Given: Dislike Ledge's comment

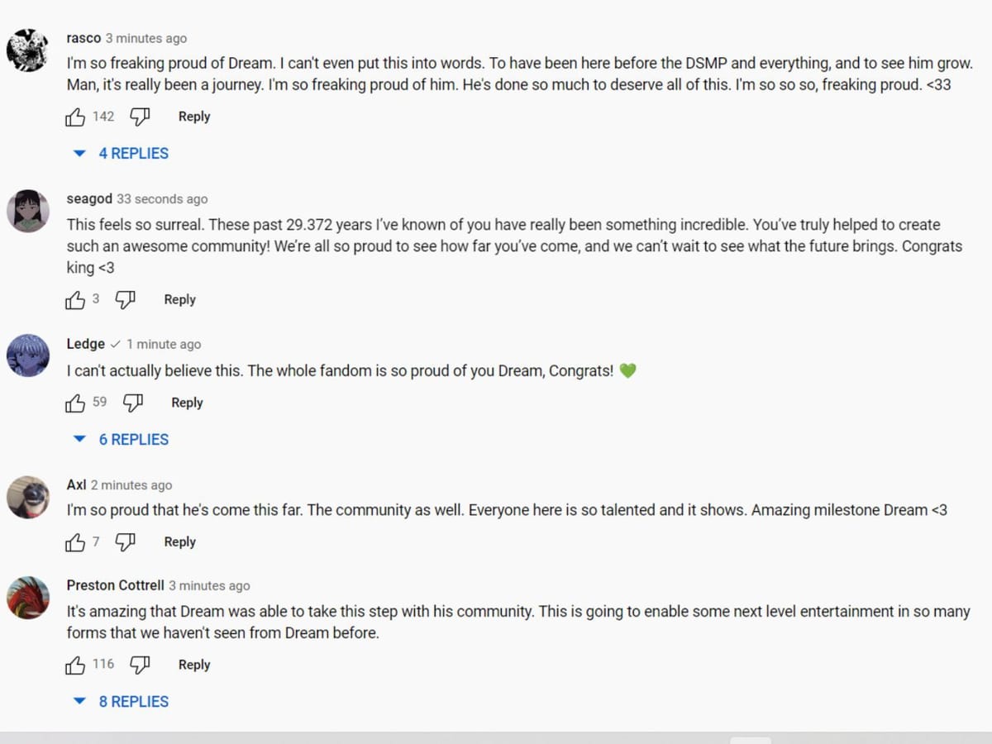Looking at the screenshot, I should coord(132,403).
